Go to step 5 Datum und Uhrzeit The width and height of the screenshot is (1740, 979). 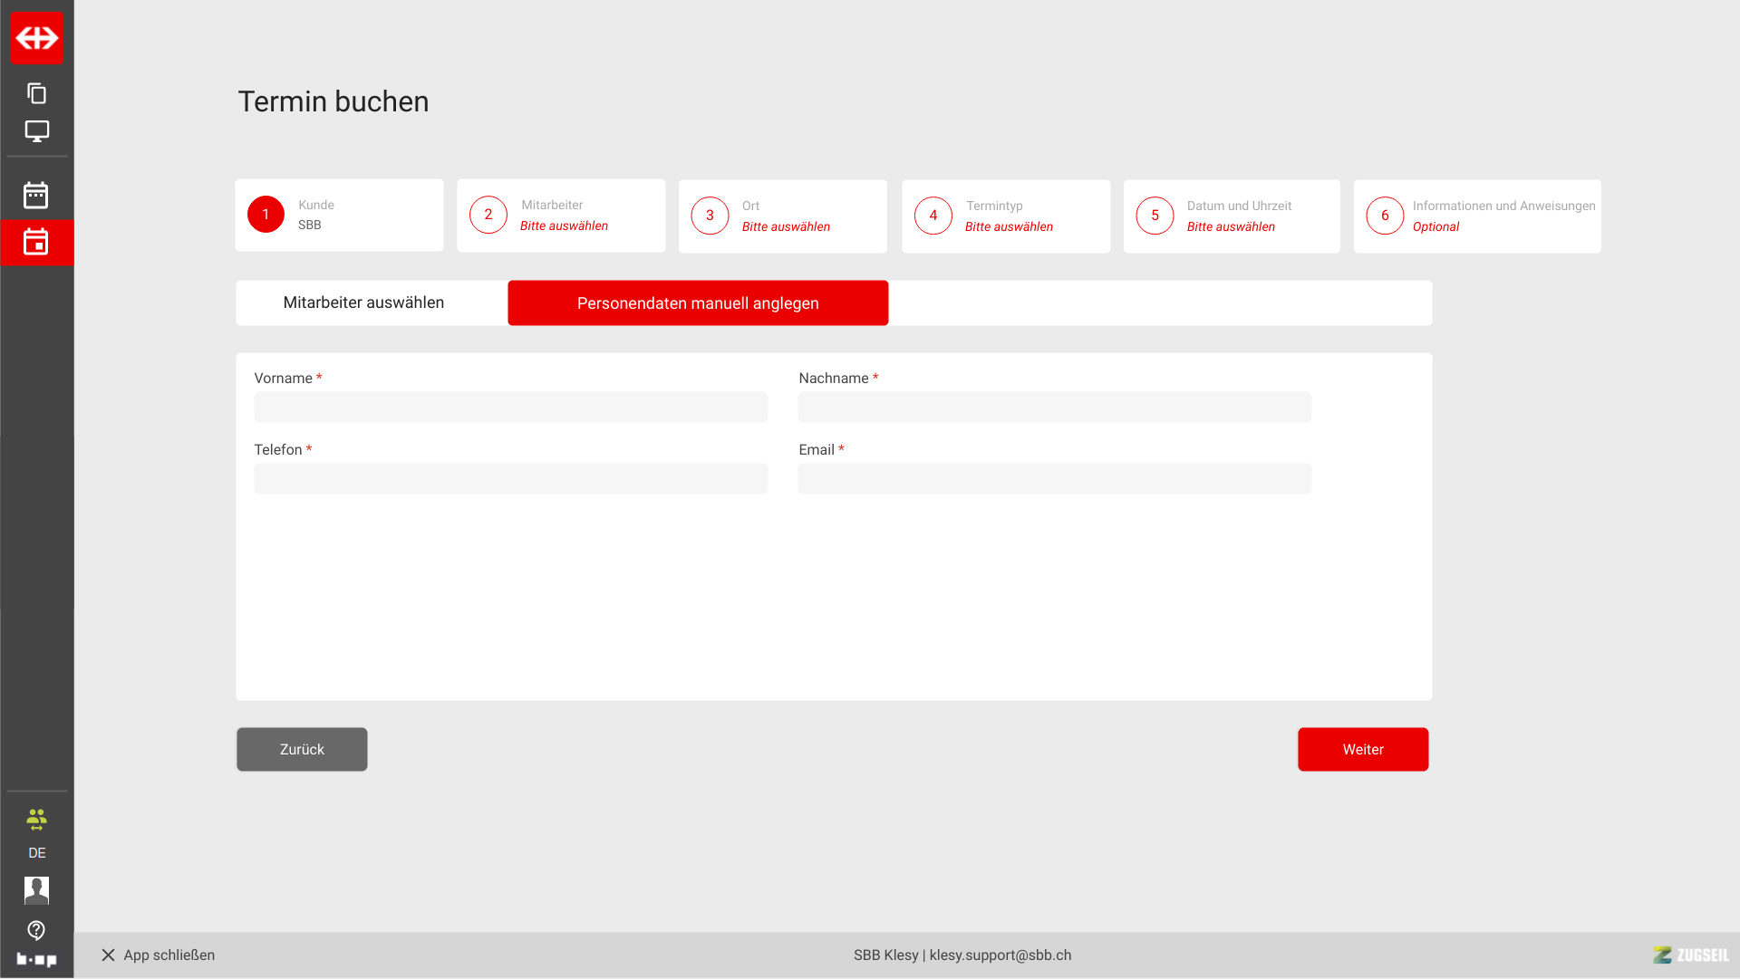pyautogui.click(x=1231, y=216)
